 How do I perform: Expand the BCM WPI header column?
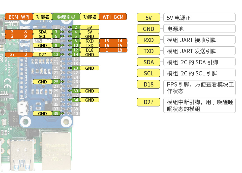click(x=19, y=17)
